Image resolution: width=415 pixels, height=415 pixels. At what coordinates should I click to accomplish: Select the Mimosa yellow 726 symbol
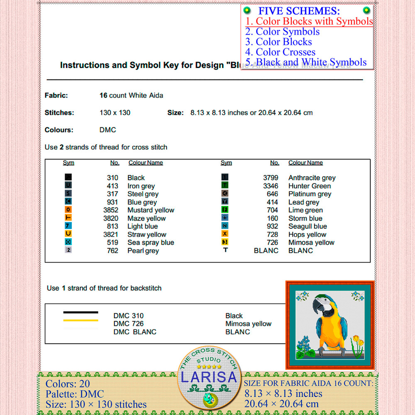click(x=225, y=242)
